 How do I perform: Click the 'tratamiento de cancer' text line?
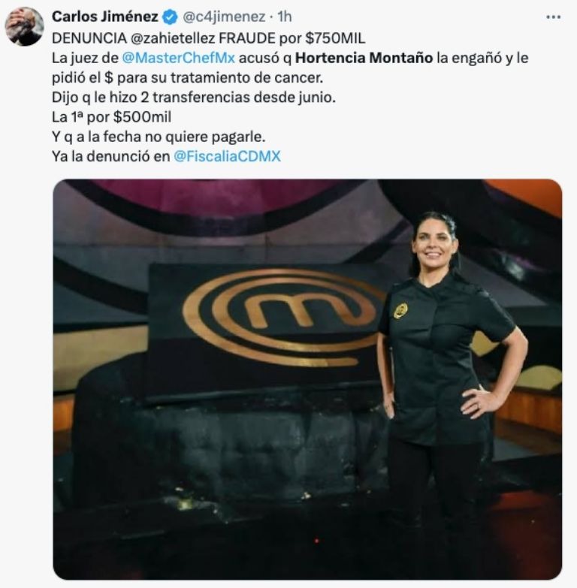pyautogui.click(x=187, y=77)
